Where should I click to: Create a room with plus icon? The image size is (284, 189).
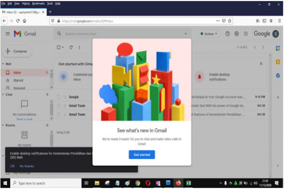pyautogui.click(x=47, y=125)
